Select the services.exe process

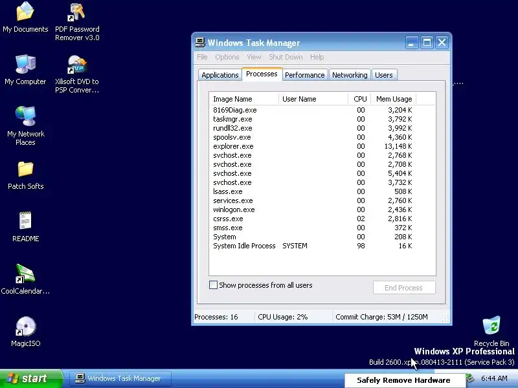point(313,200)
